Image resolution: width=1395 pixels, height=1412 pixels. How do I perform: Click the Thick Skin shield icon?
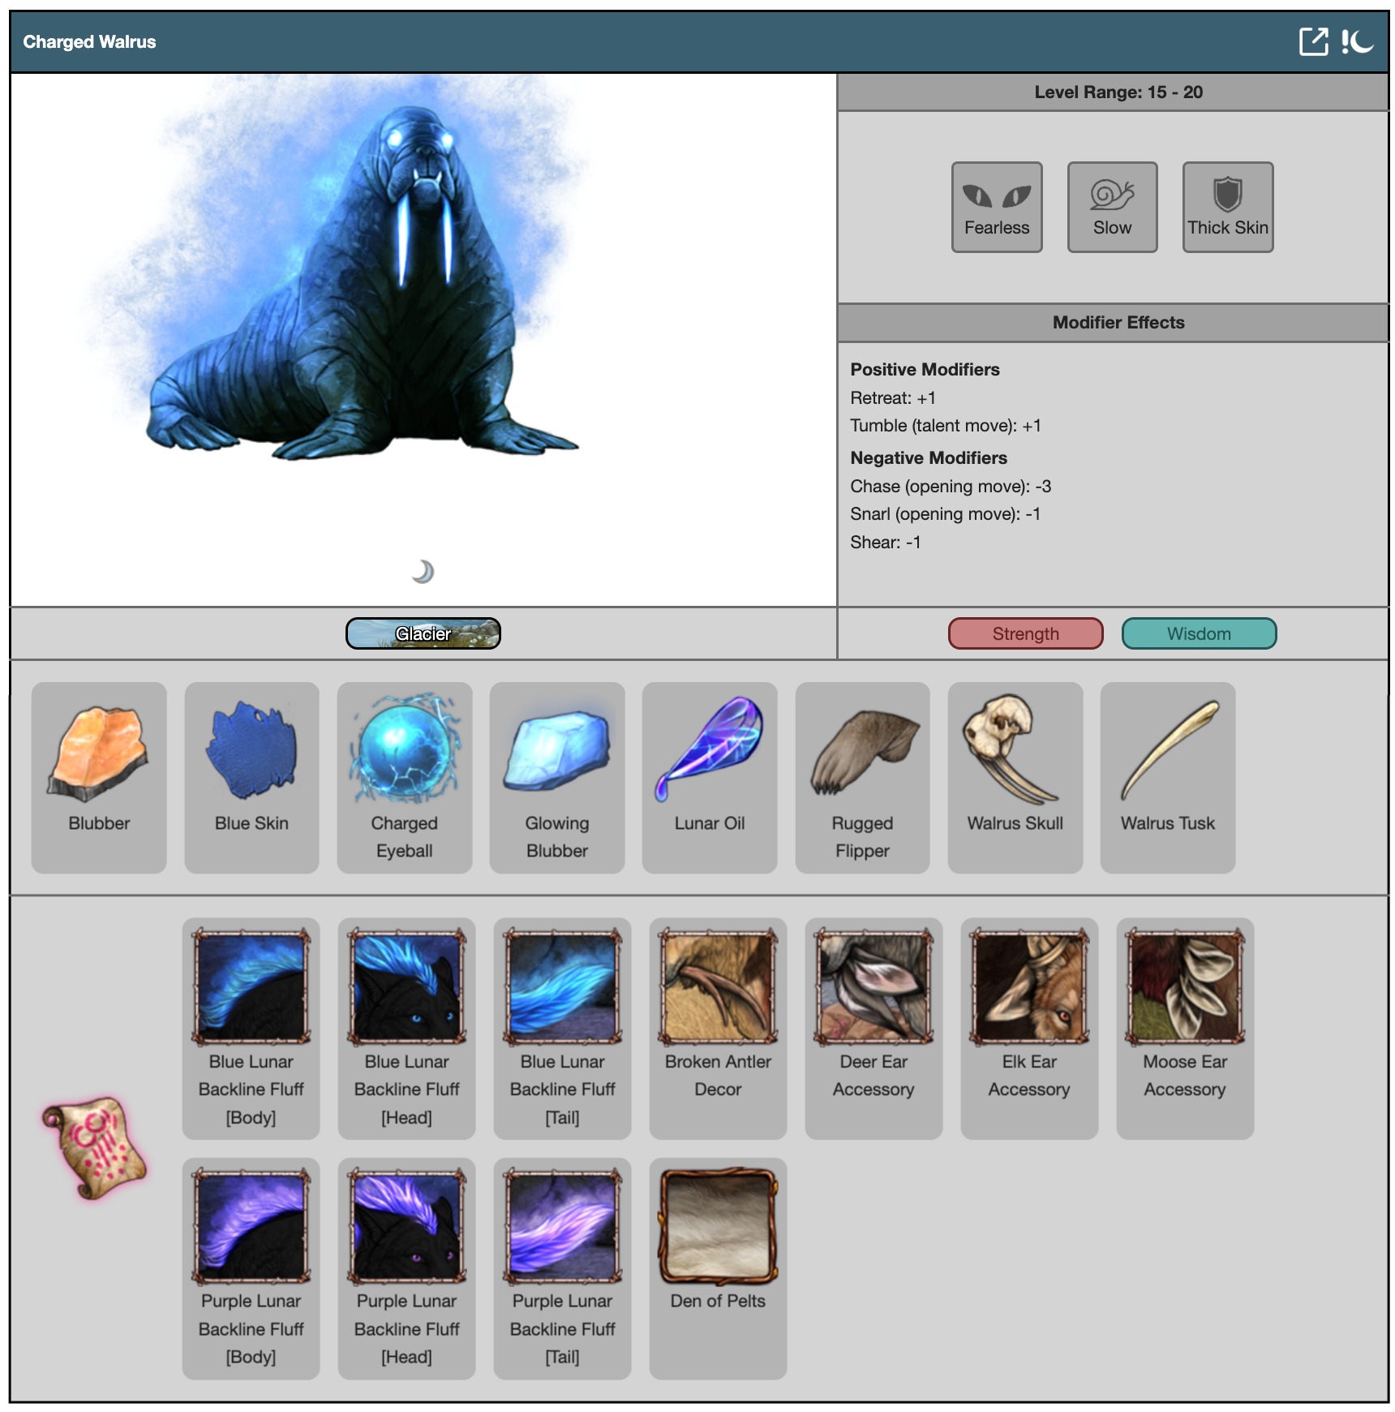1227,207
